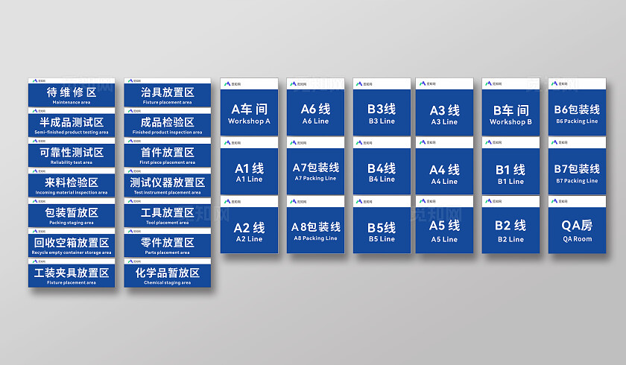Click the logo above the 治具放置区 sign
Viewport: 626px width, 365px height.
click(131, 80)
